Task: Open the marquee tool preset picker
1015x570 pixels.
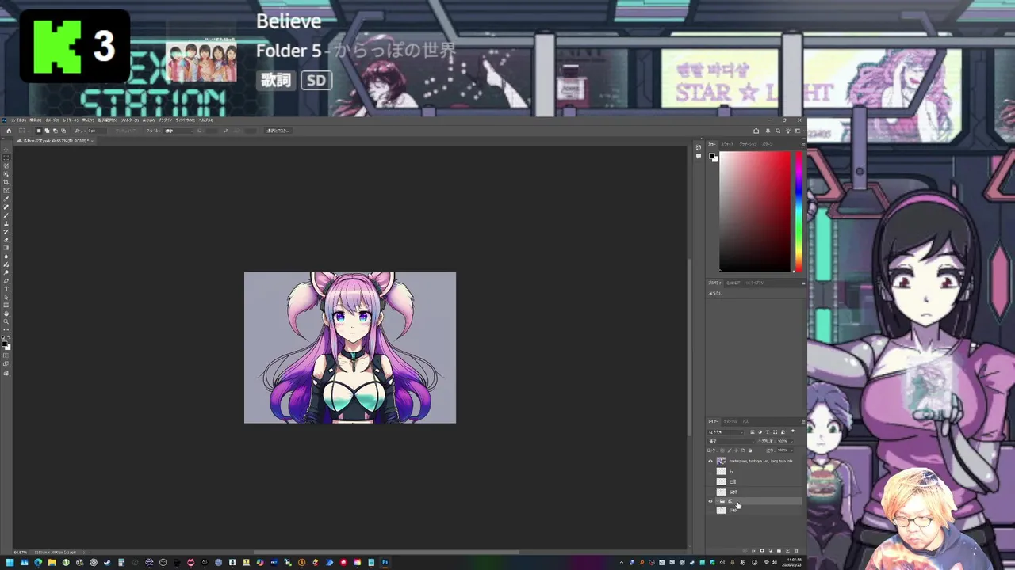Action: coord(24,131)
